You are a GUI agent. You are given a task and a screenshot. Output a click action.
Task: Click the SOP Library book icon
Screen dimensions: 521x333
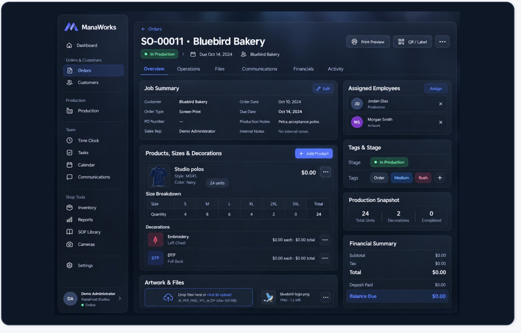pos(69,232)
